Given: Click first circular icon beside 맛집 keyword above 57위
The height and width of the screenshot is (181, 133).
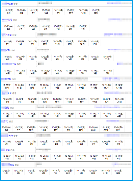Looking at the screenshot, I should pos(13,79).
